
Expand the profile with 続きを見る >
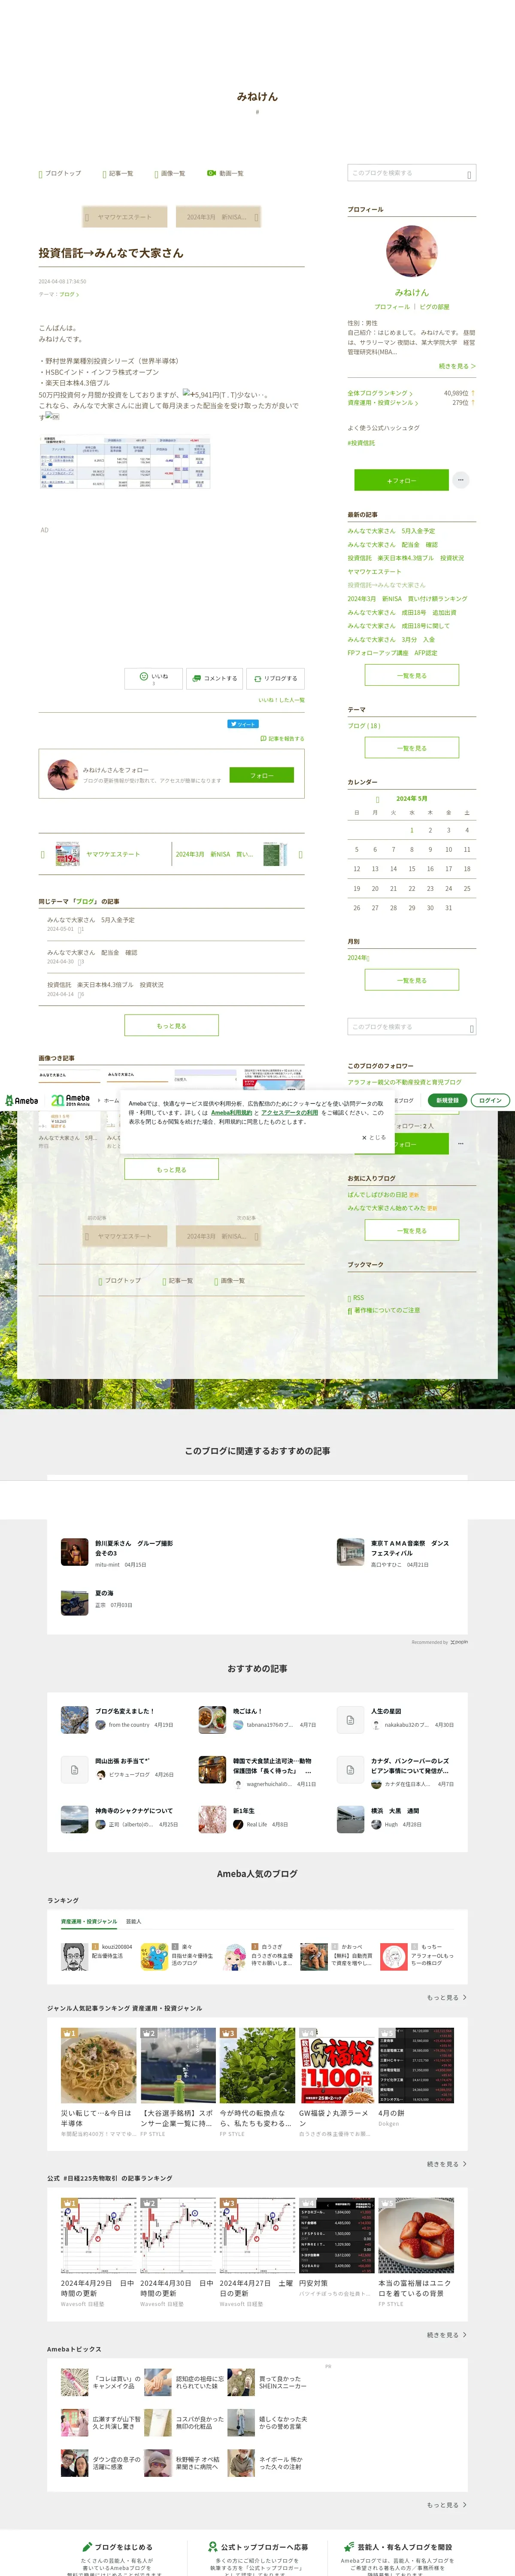[x=457, y=366]
